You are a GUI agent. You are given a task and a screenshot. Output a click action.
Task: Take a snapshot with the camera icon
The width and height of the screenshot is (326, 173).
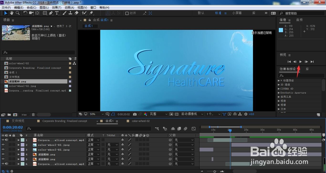135,114
